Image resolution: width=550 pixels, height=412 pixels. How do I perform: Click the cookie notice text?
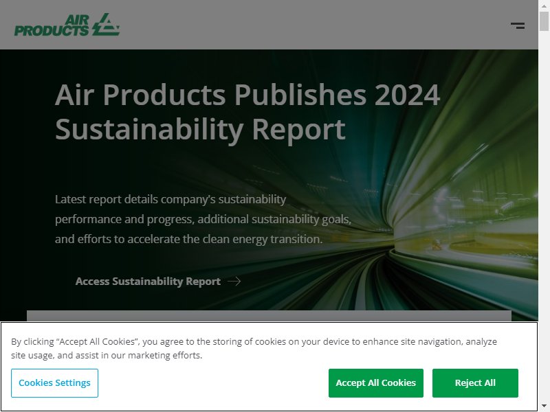coord(254,348)
